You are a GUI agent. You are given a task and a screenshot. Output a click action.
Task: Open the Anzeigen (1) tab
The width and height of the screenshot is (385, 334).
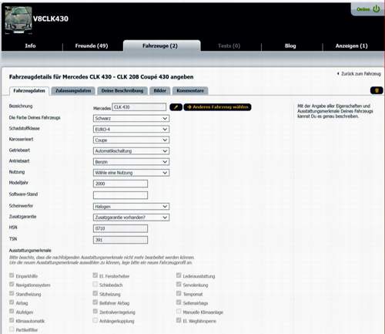[351, 46]
